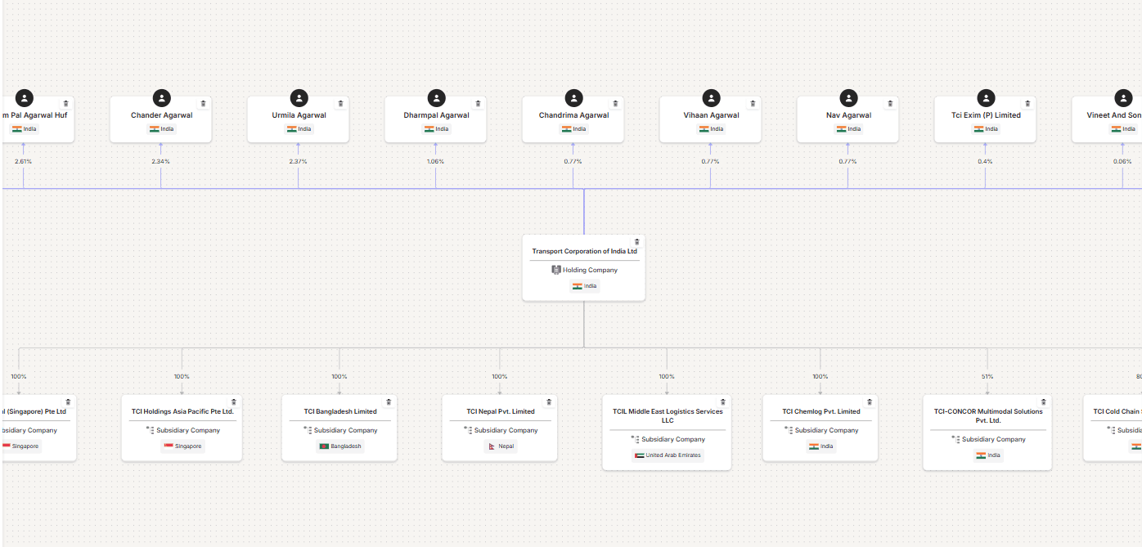Remove Dharmpal Agarwal with trash icon
Screen dimensions: 1142x547
[478, 104]
